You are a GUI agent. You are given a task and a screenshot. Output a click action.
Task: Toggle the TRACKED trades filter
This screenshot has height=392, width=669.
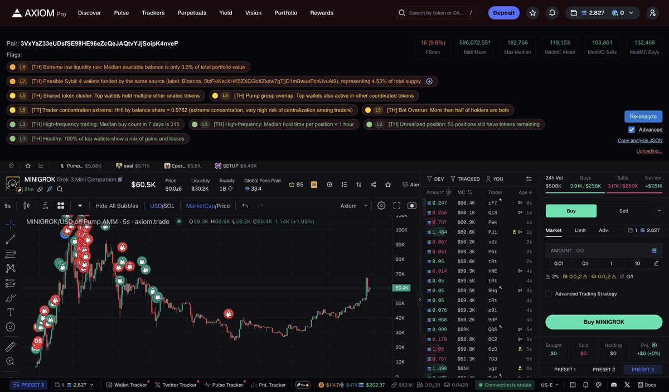465,179
